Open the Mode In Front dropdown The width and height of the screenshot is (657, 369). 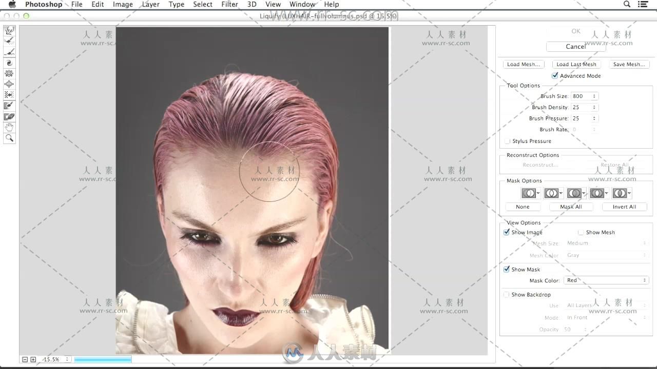606,317
